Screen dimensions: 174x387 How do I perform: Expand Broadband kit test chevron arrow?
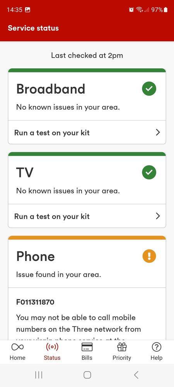click(x=158, y=132)
